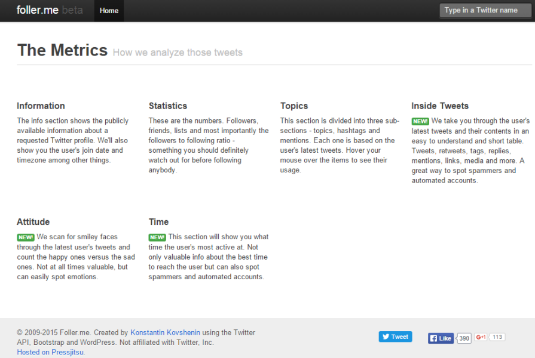The image size is (535, 358).
Task: Click the Facebook Like button
Action: (x=441, y=338)
